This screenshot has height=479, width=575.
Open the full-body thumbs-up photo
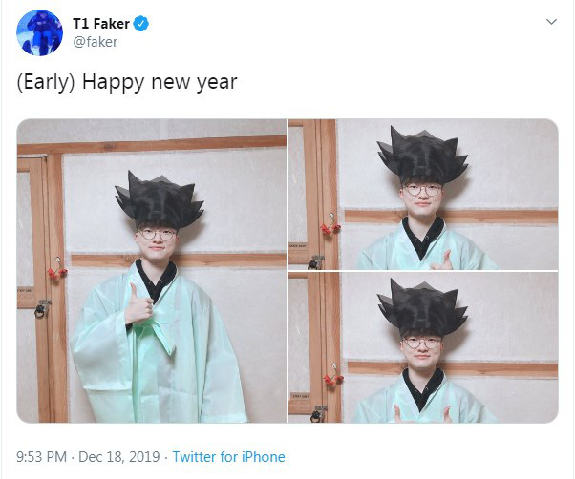[x=152, y=271]
